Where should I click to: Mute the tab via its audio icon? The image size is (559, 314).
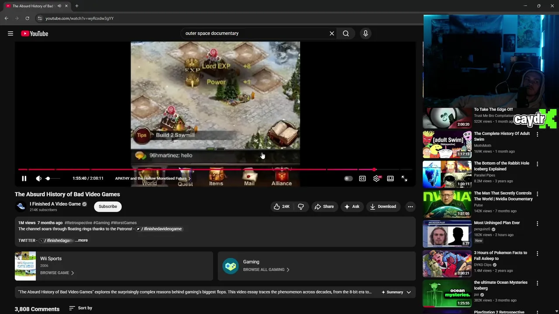59,6
